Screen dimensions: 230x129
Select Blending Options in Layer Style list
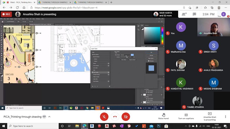(96, 55)
